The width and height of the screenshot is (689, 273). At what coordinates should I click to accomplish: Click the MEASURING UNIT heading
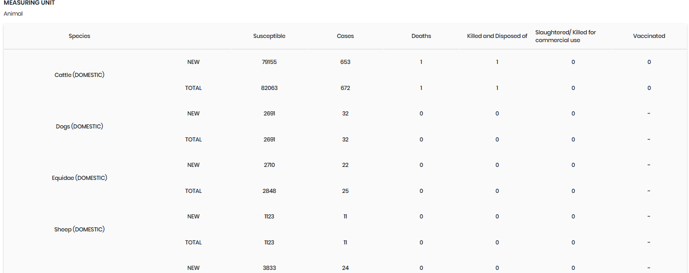(x=30, y=3)
